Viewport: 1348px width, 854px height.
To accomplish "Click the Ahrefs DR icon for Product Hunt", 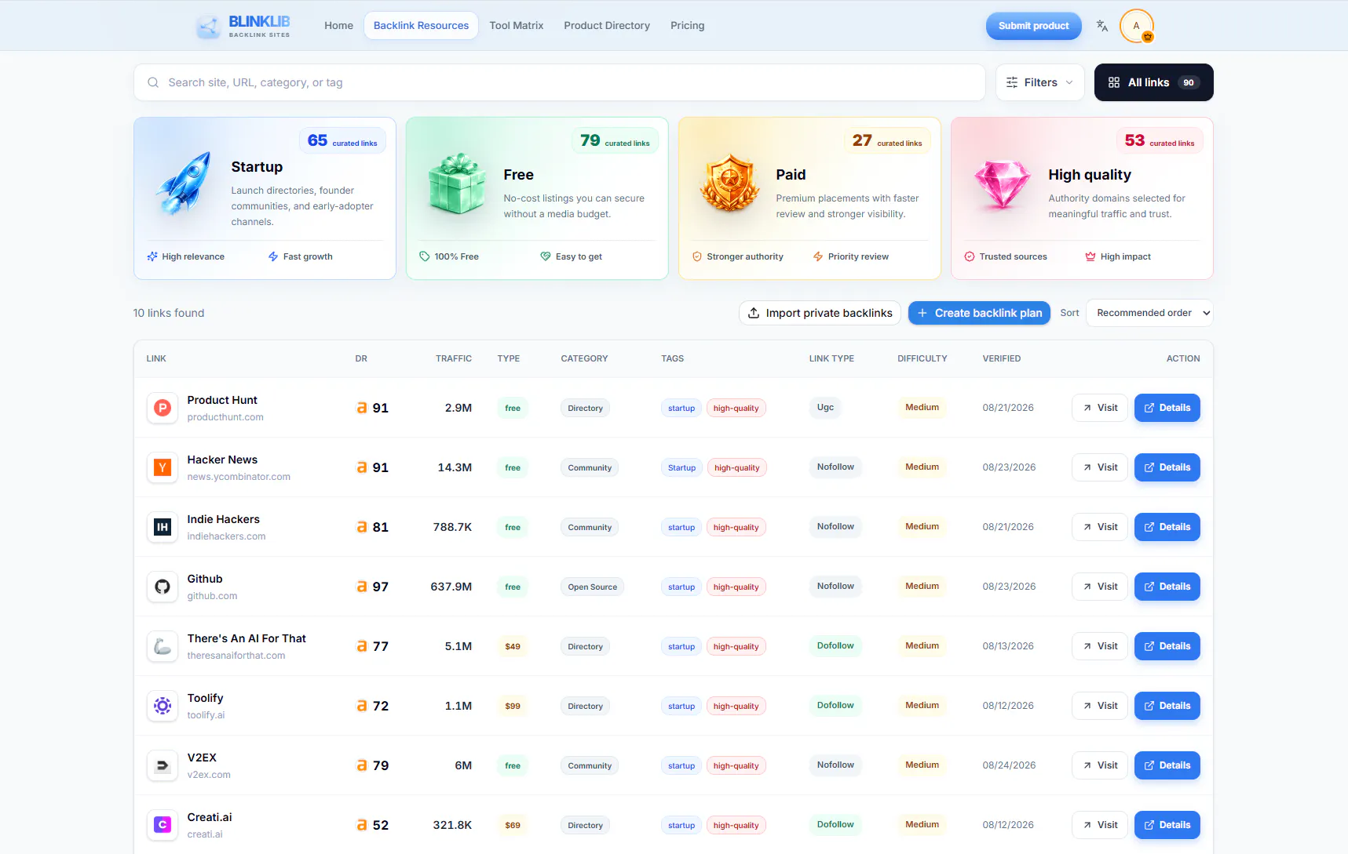I will [x=362, y=408].
